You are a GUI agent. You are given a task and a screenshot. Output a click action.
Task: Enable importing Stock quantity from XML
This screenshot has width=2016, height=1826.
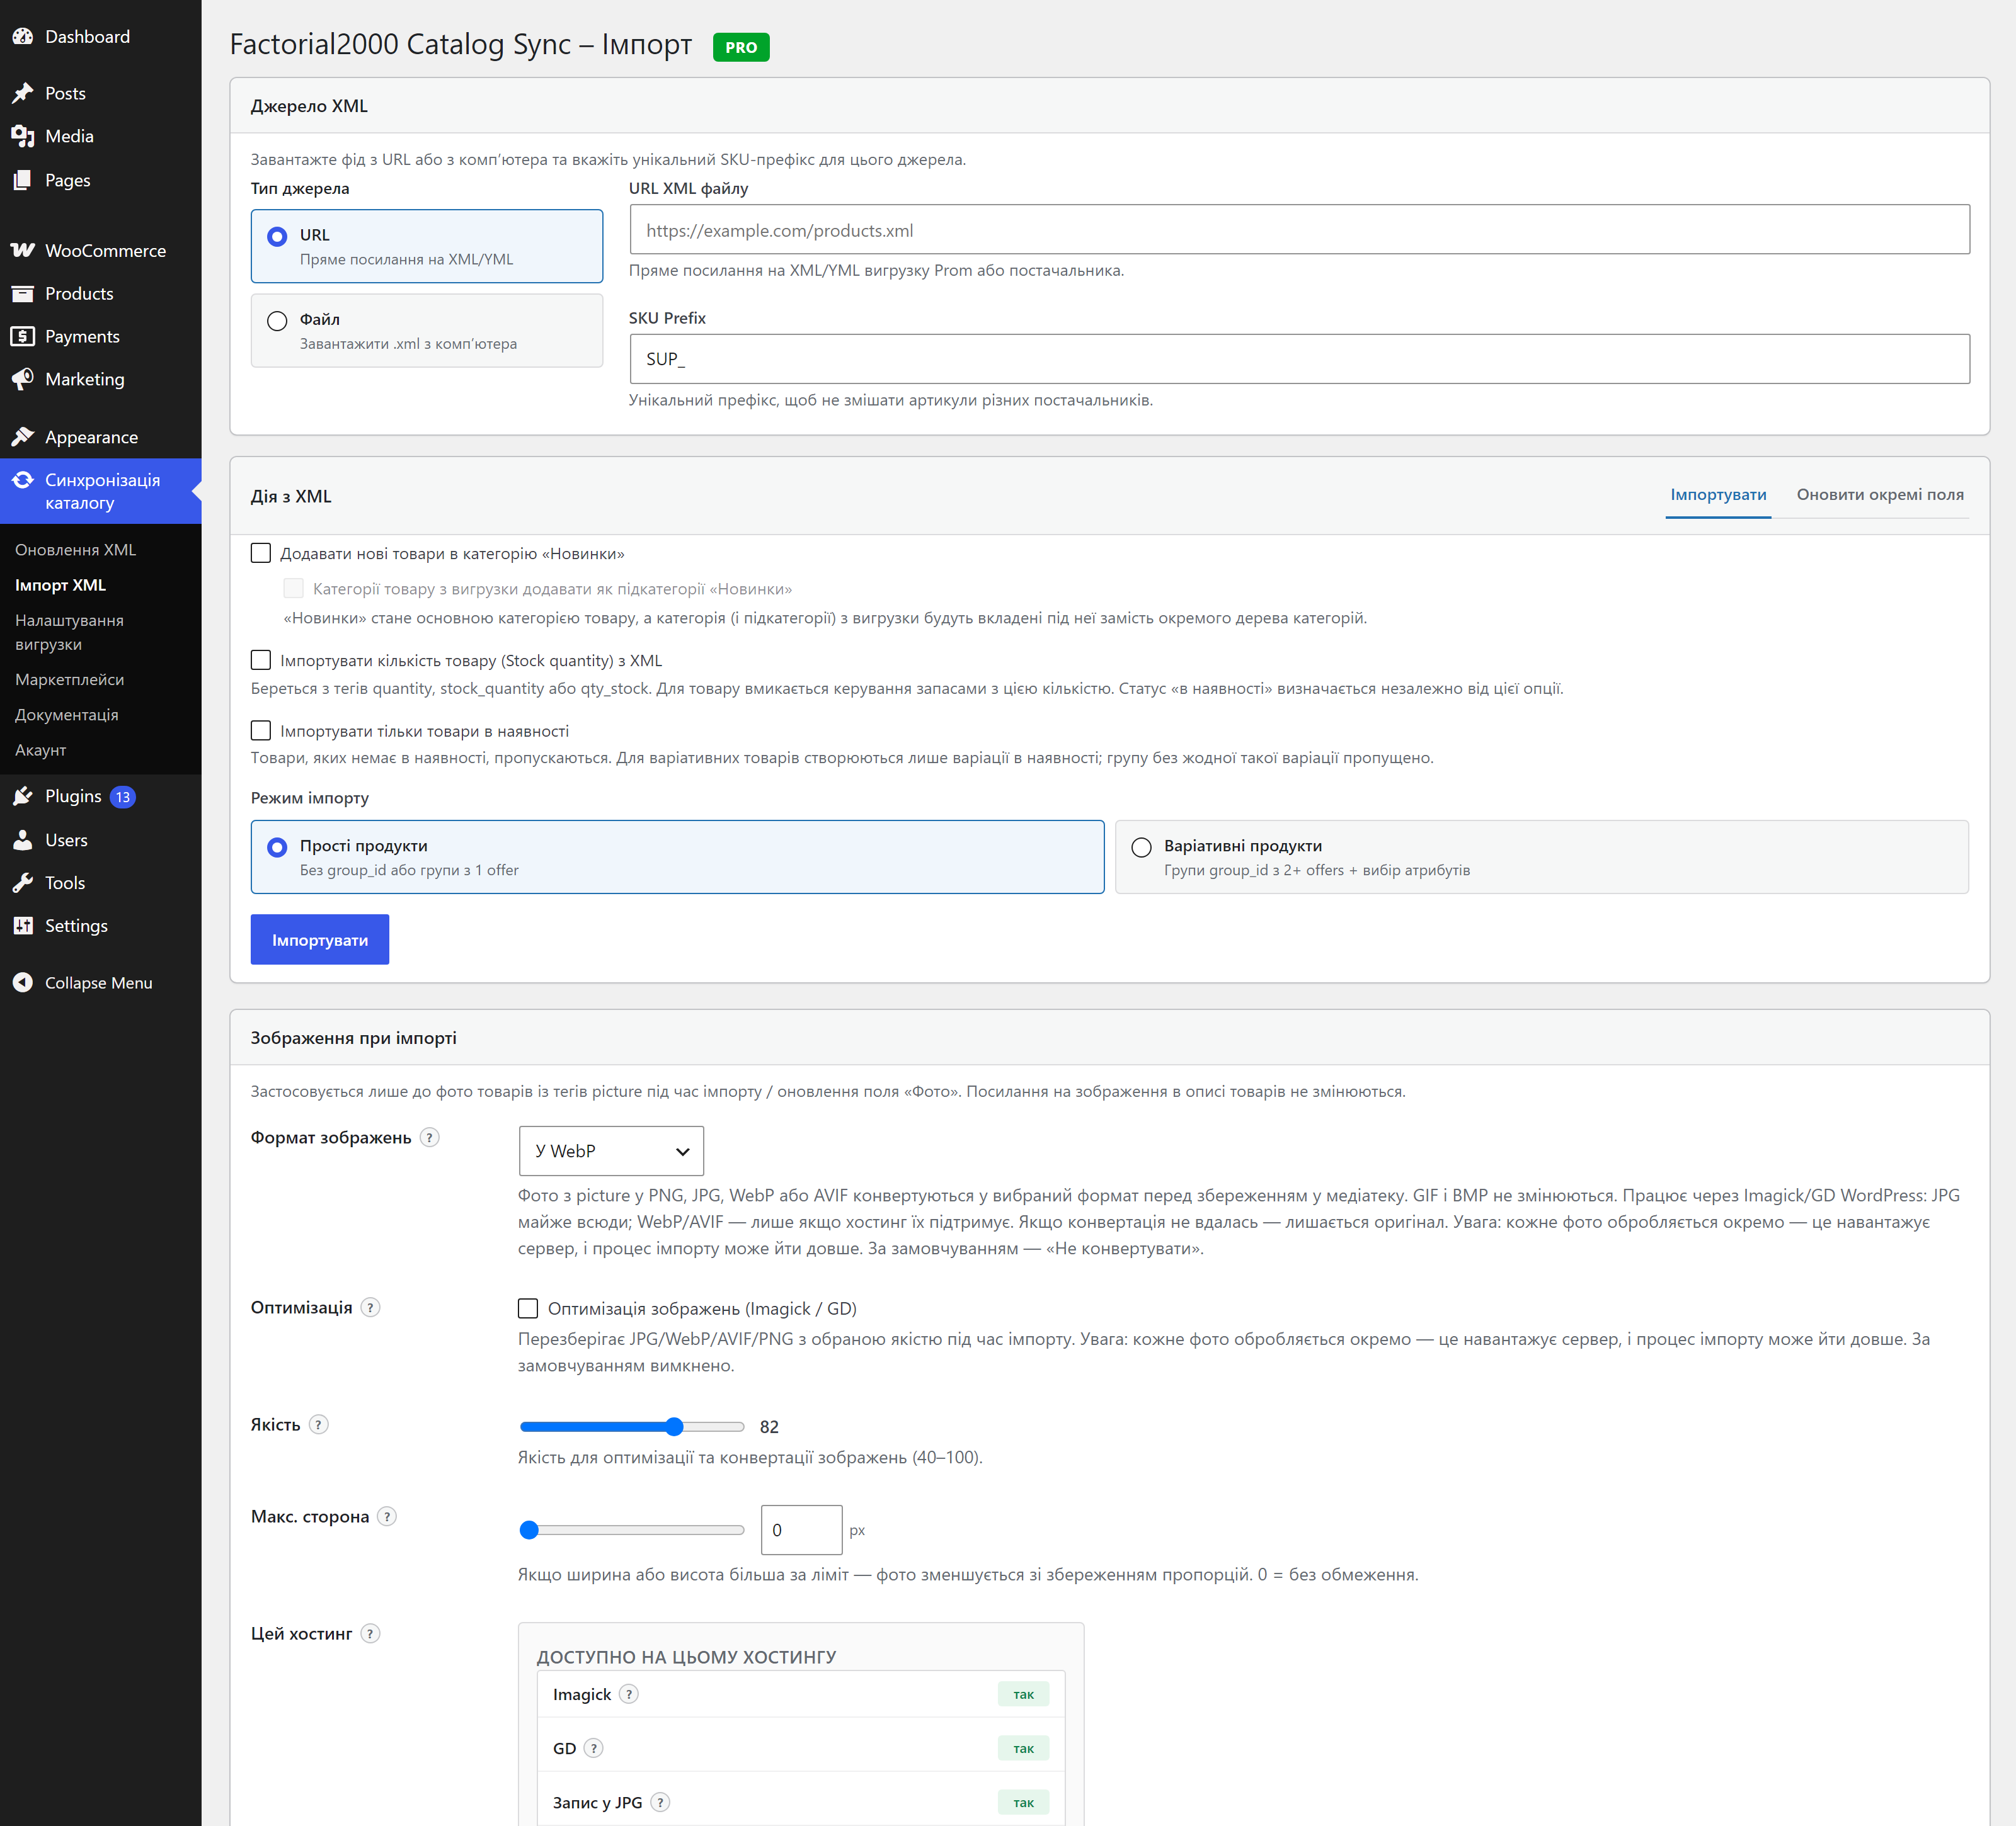[x=261, y=661]
